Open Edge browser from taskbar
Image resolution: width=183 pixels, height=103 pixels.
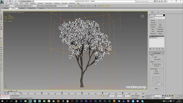tap(21, 101)
